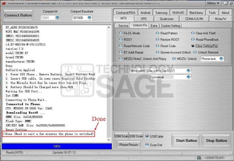Click the 100% blue progress bar

click(x=57, y=146)
